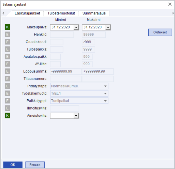This screenshot has height=169, width=175.
Task: Open the Maksupäivä maximum date dropdown
Action: 108,27
